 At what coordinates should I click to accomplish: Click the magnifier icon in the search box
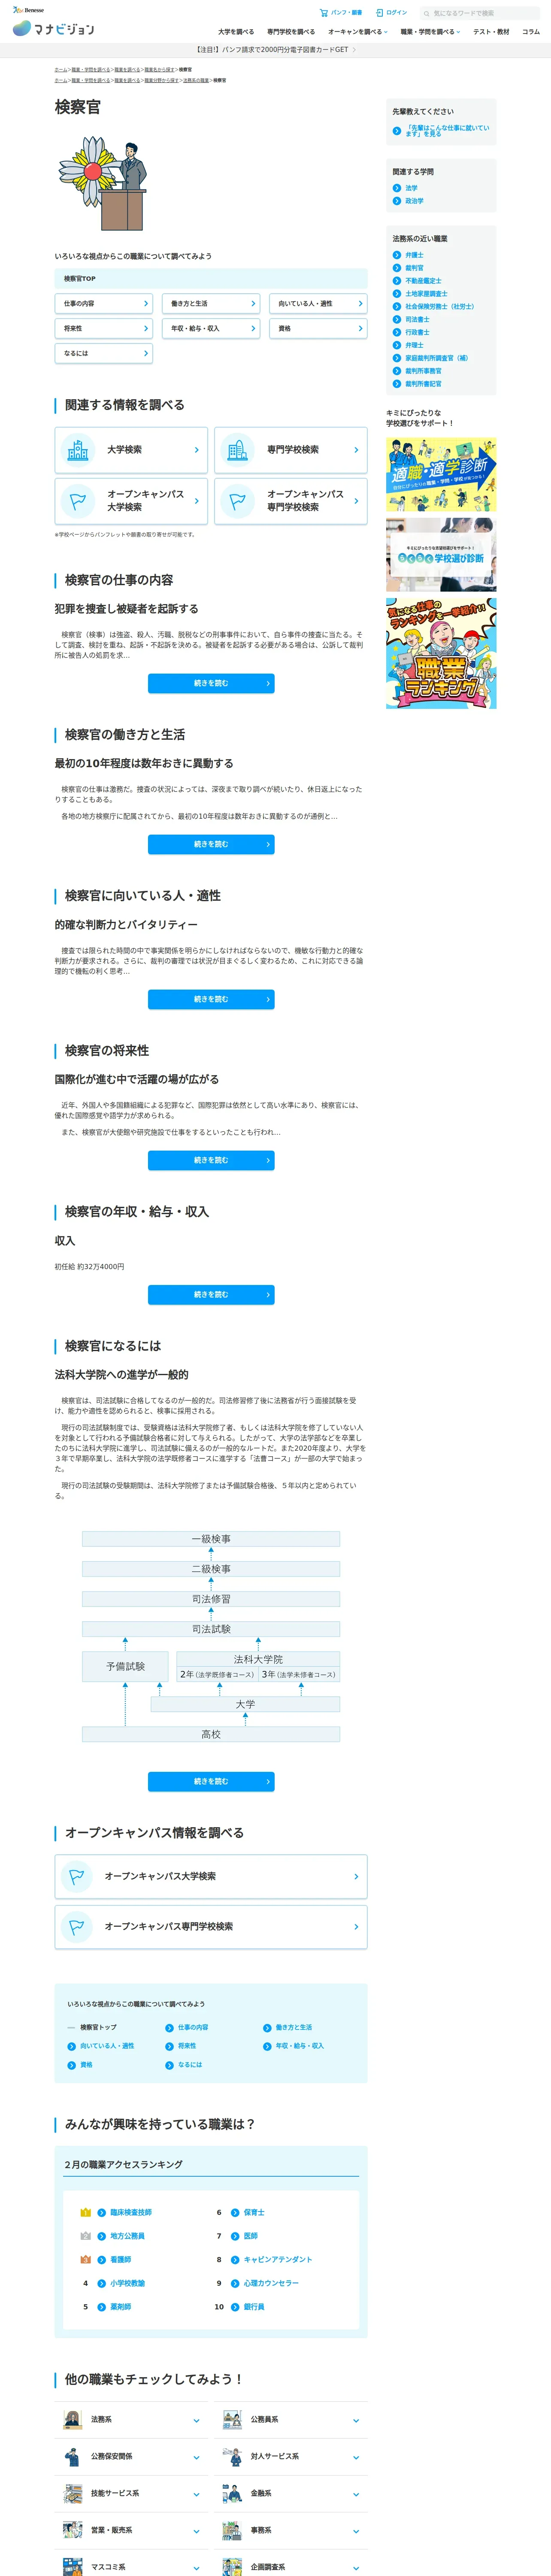point(426,14)
